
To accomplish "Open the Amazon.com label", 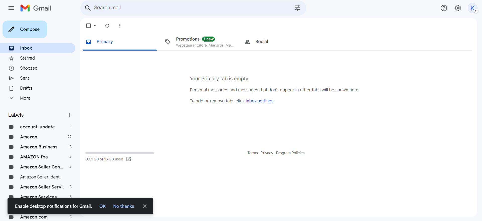I will (38, 217).
